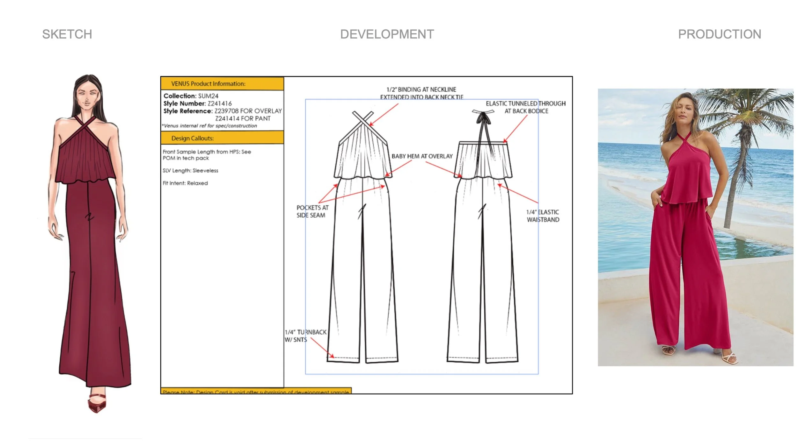Click the PRODUCTION heading text

pyautogui.click(x=719, y=34)
